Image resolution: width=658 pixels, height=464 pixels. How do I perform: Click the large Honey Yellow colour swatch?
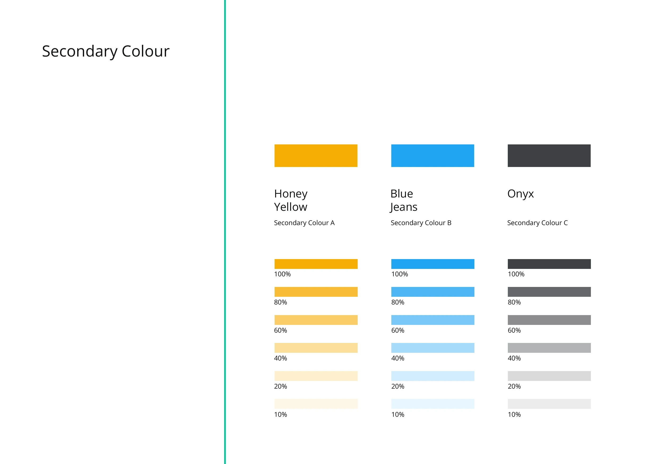coord(316,156)
